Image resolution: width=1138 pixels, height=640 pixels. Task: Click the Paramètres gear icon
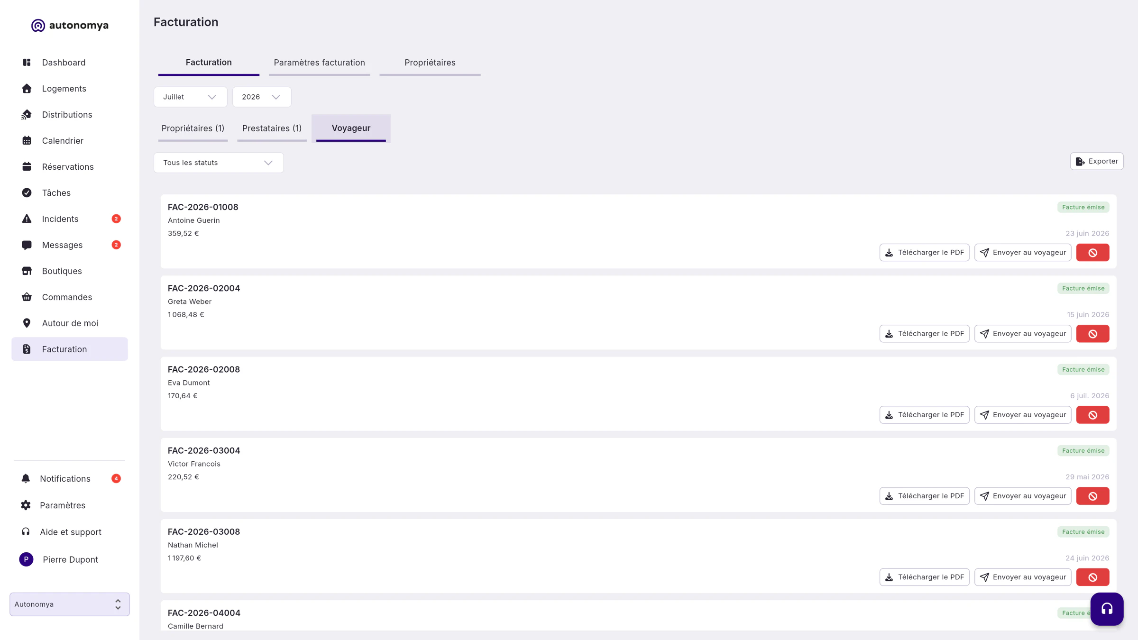pyautogui.click(x=26, y=505)
